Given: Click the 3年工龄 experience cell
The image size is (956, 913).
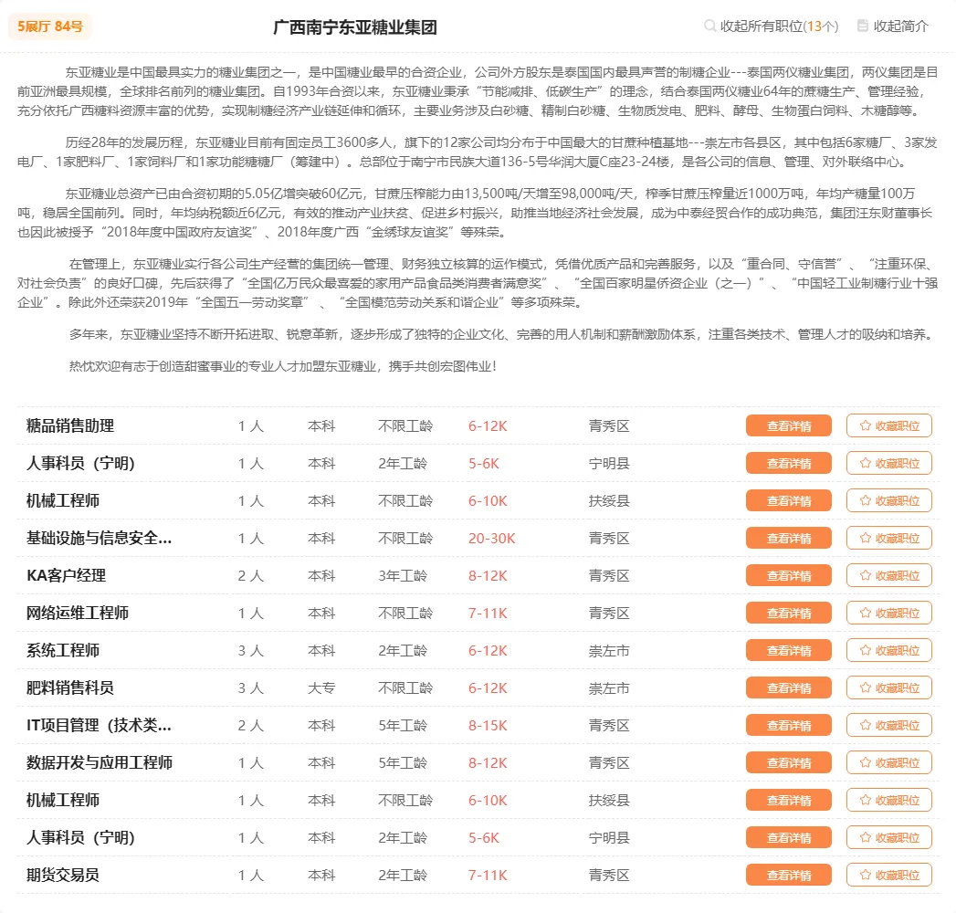Looking at the screenshot, I should [403, 575].
